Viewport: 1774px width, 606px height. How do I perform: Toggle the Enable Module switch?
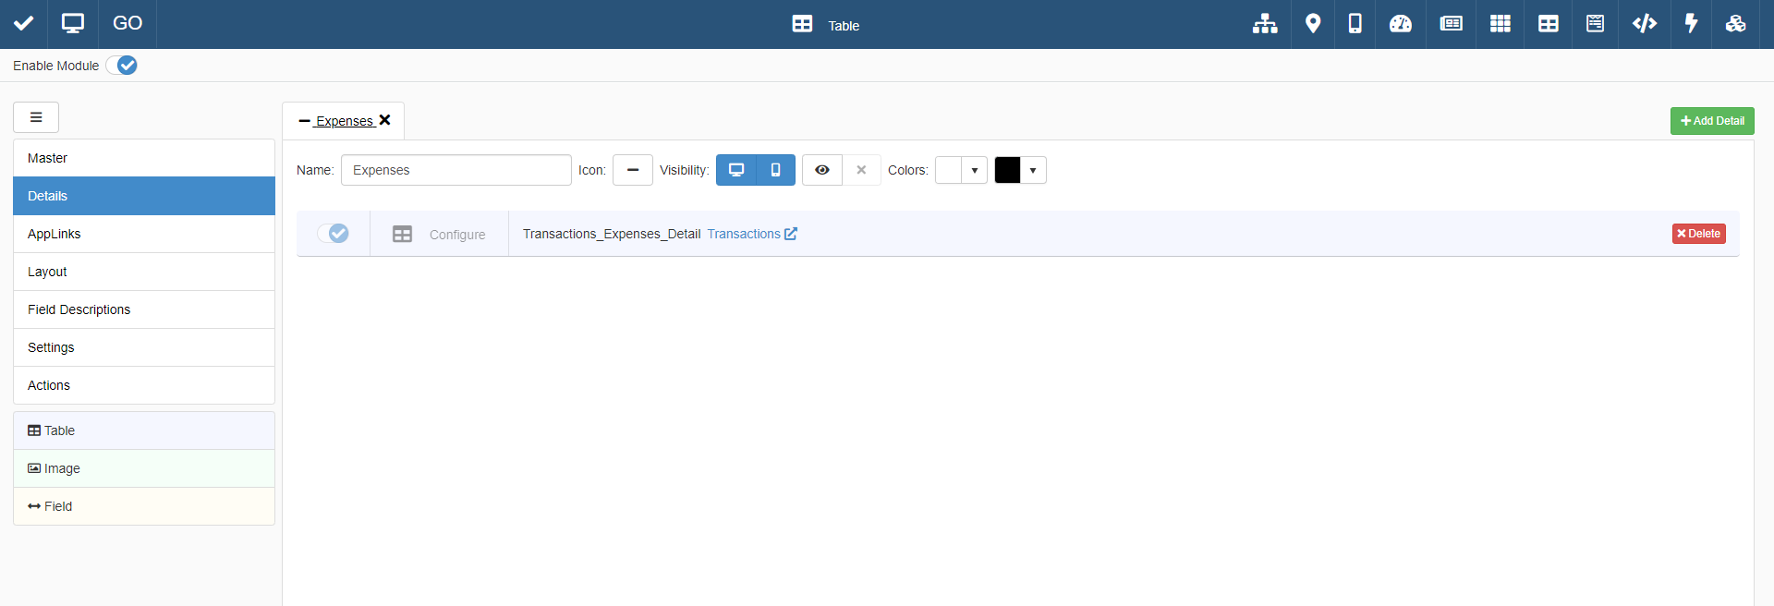(122, 66)
